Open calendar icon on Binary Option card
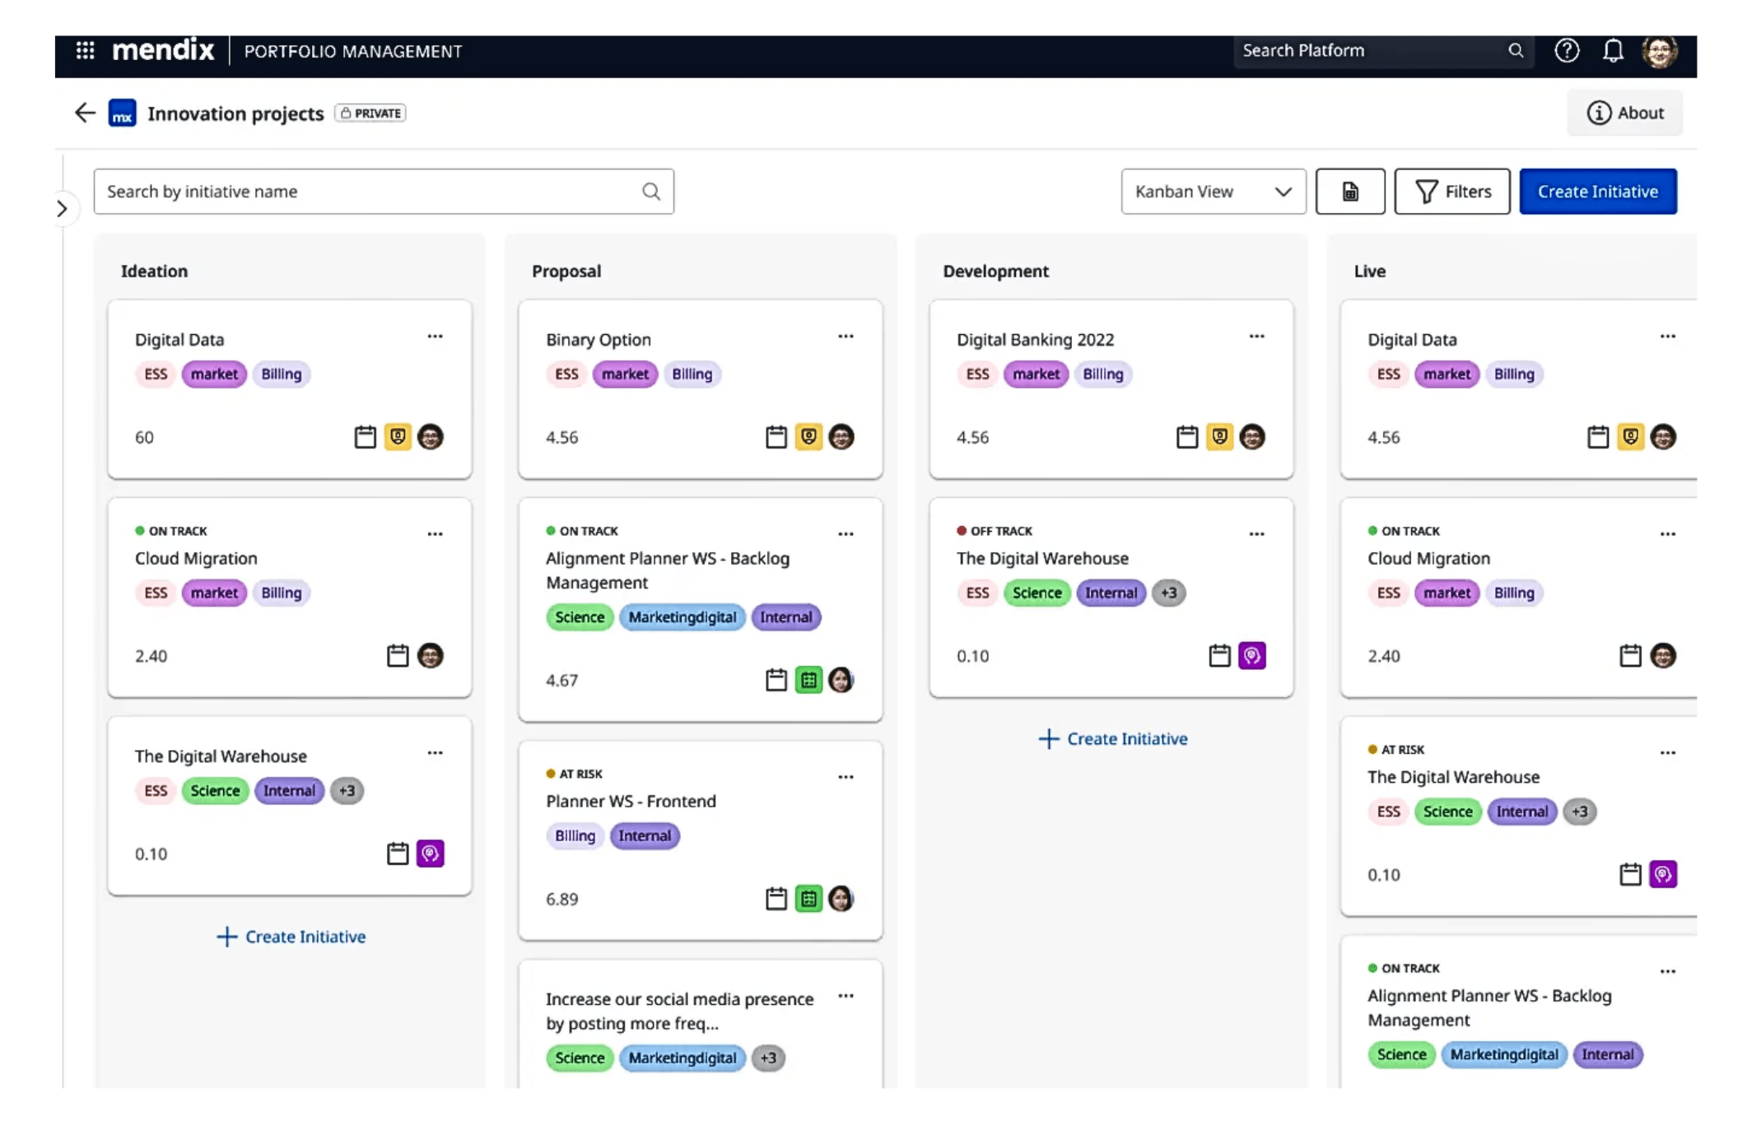Screen dimensions: 1747x1121 [x=776, y=436]
